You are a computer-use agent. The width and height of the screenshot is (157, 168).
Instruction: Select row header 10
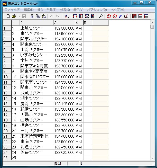[7, 77]
